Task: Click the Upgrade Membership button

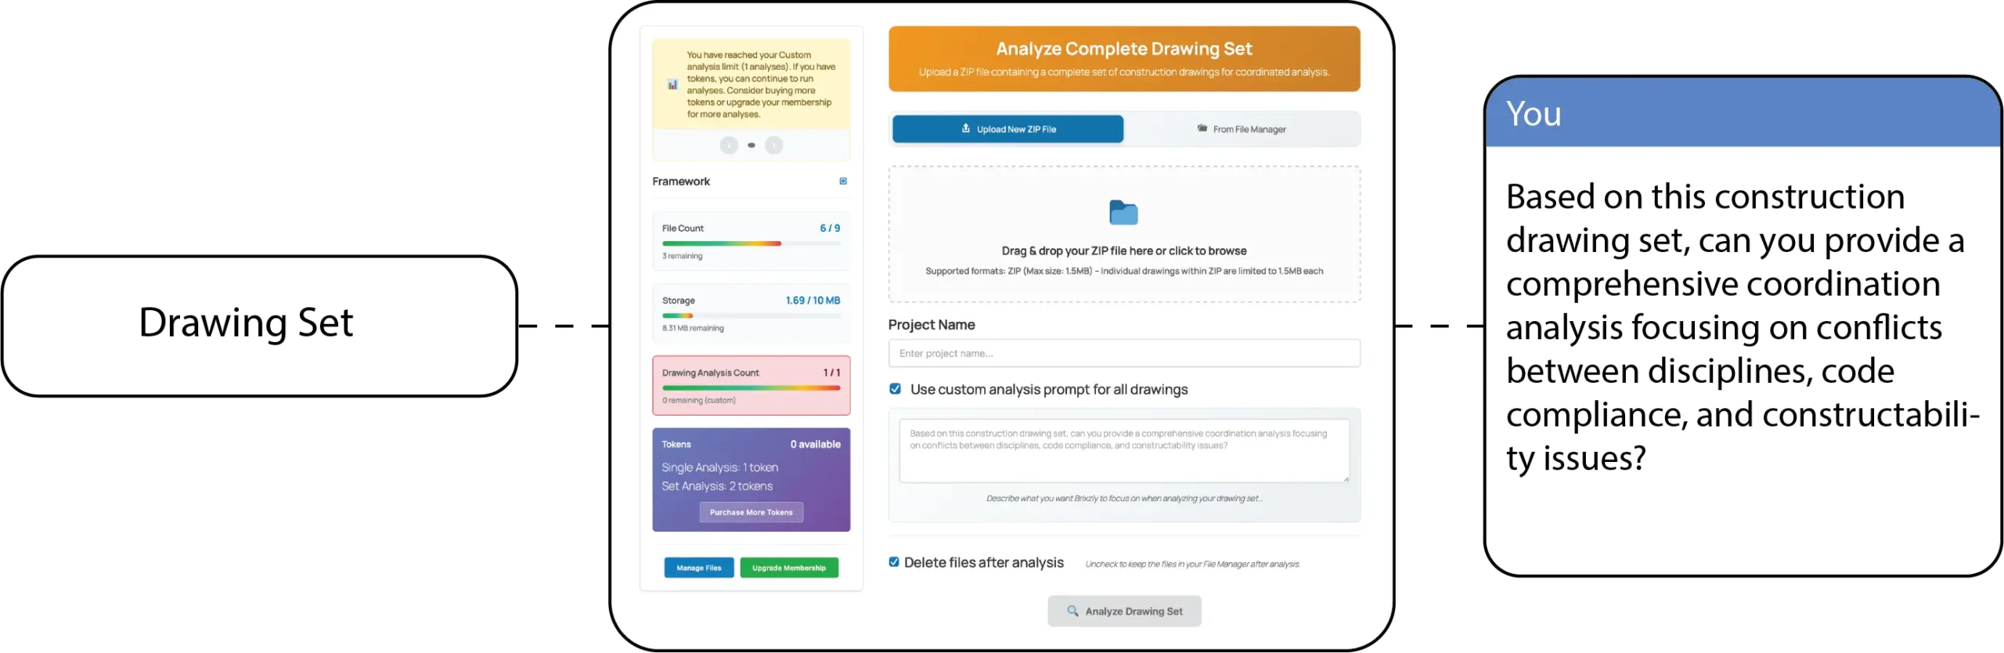Action: coord(788,568)
